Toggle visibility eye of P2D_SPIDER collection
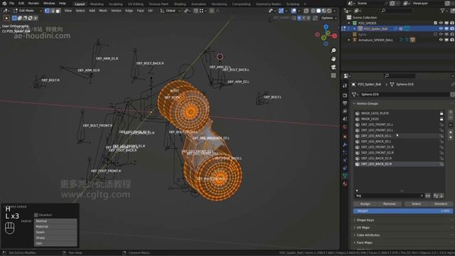 point(441,23)
